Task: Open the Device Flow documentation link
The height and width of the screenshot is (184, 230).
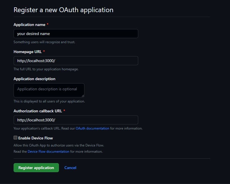Action: (x=48, y=152)
